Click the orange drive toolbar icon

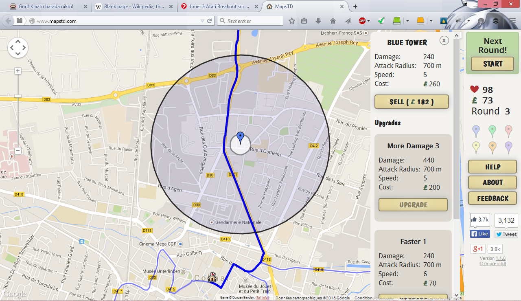point(420,21)
